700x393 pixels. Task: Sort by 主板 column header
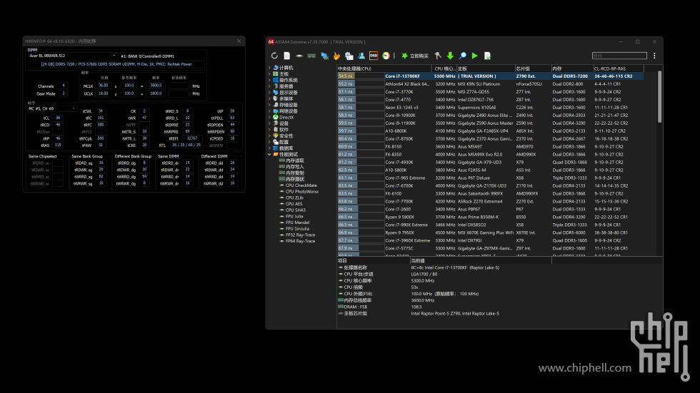(485, 68)
